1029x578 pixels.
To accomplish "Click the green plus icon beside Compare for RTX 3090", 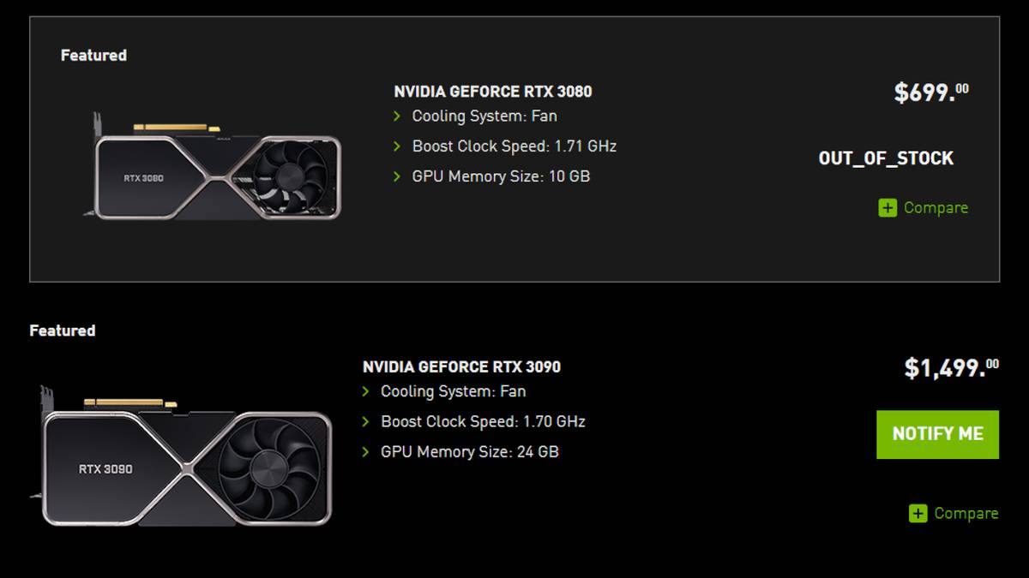I will click(917, 513).
